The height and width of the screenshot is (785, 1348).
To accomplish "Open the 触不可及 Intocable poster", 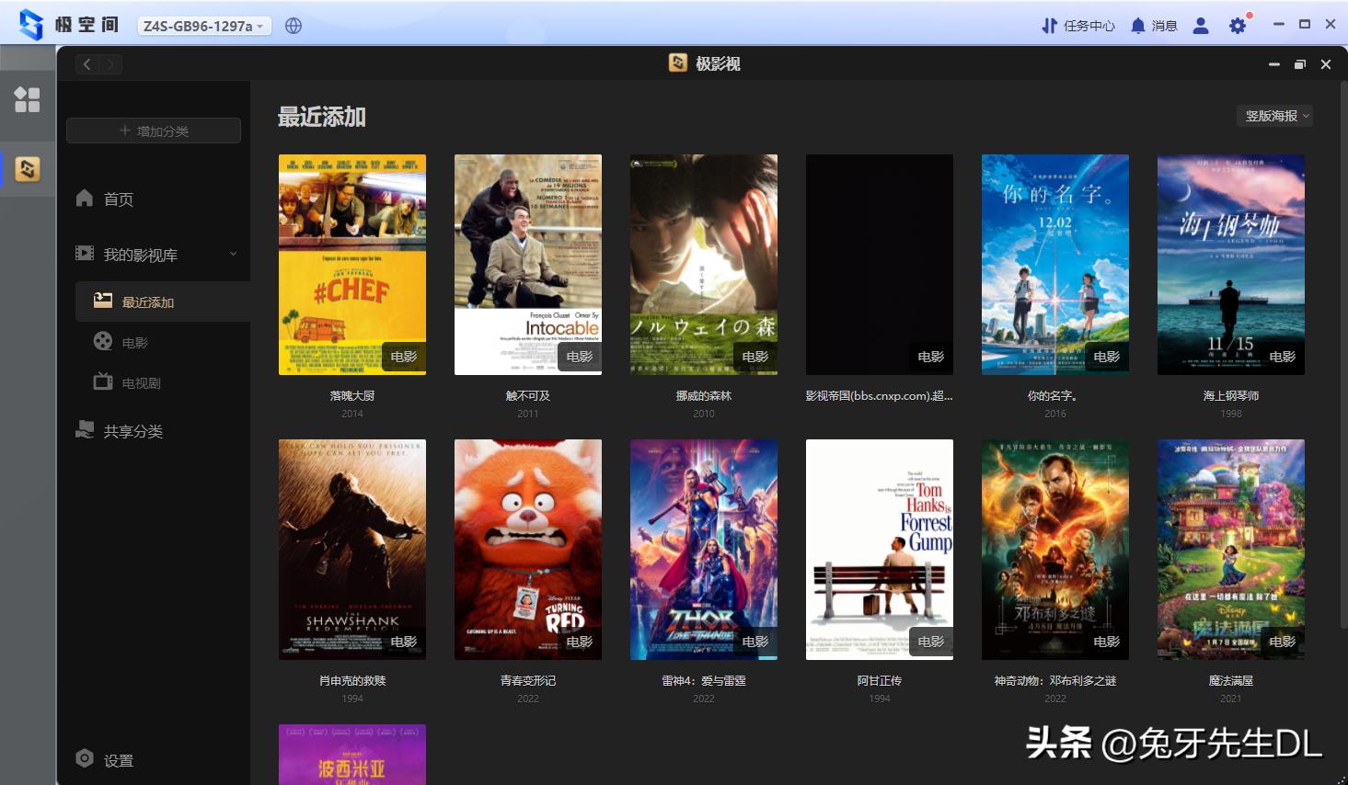I will tap(528, 265).
